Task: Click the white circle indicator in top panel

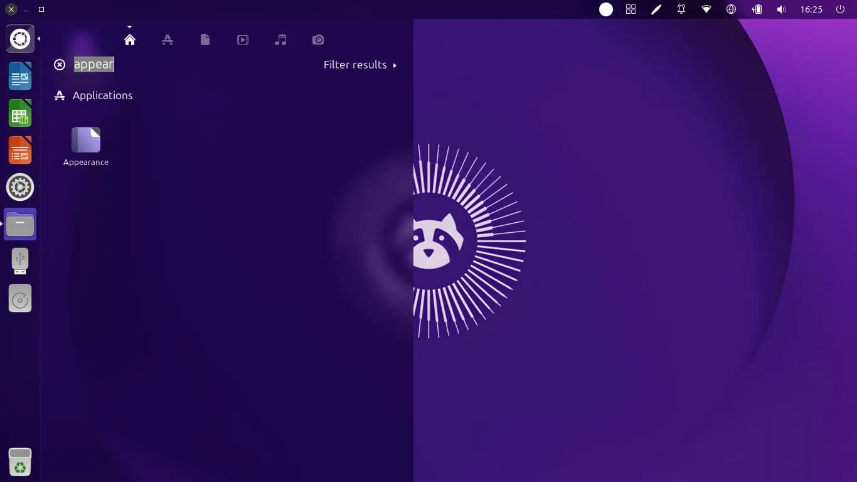Action: click(606, 9)
